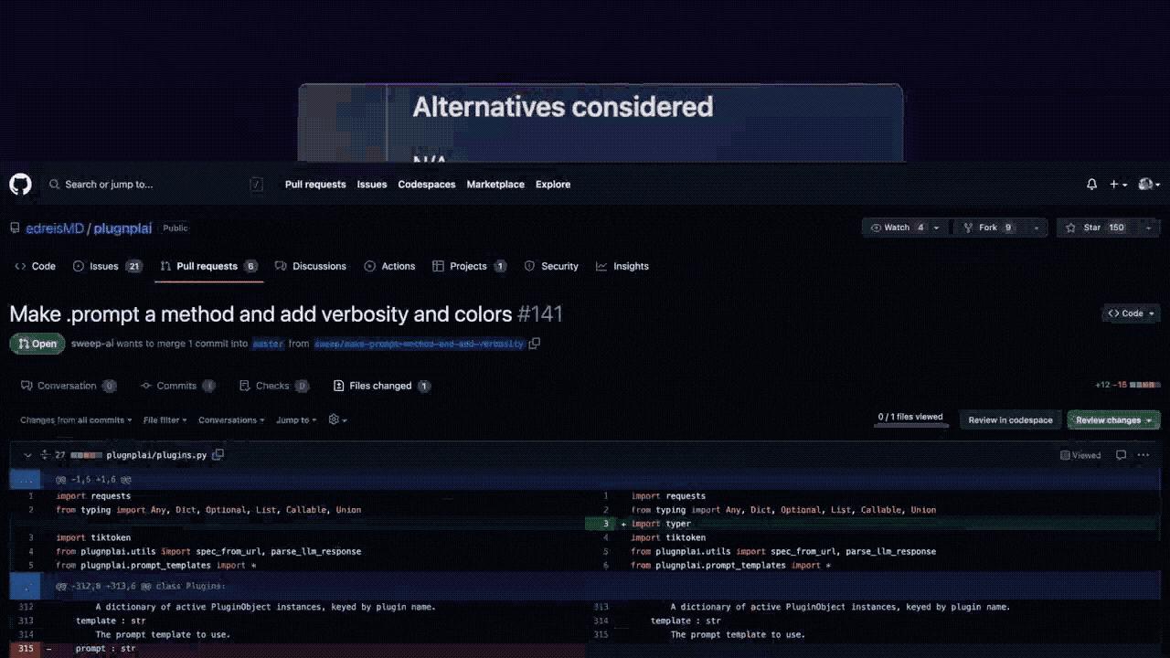Open the GitHub home via Octocat logo
Viewport: 1170px width, 658px height.
pyautogui.click(x=20, y=184)
